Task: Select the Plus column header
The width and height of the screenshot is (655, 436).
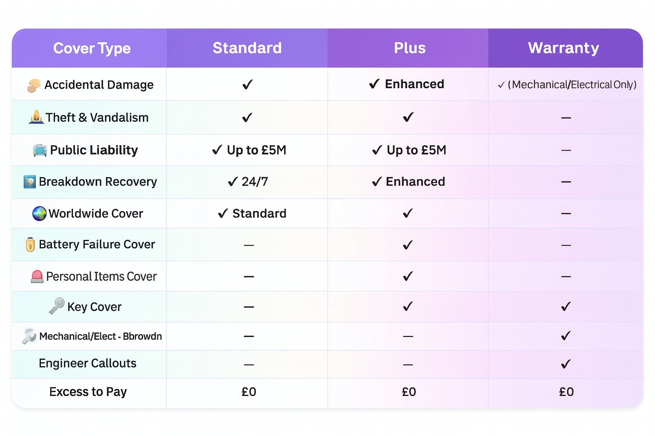Action: 409,48
